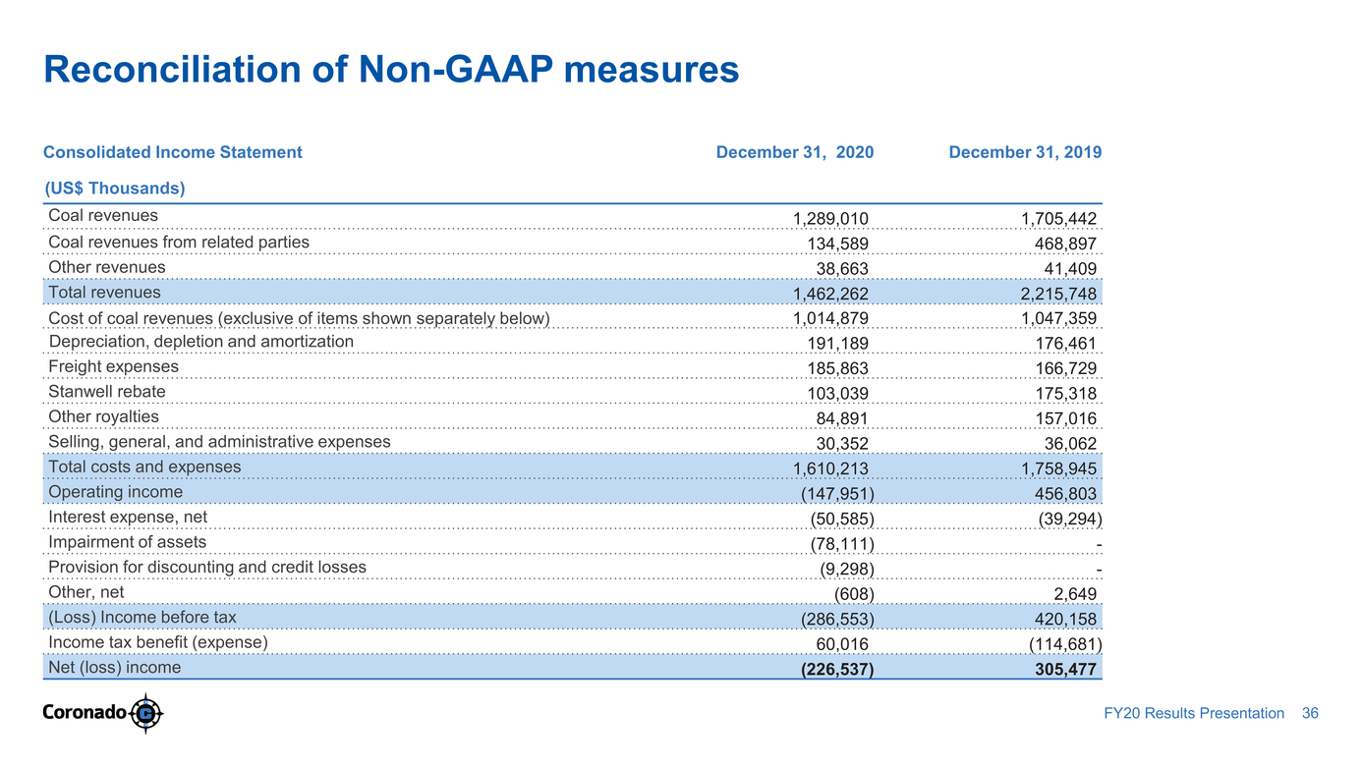Click the 'Impairment of assets' label
Viewport: 1362px width, 766px height.
pyautogui.click(x=128, y=542)
